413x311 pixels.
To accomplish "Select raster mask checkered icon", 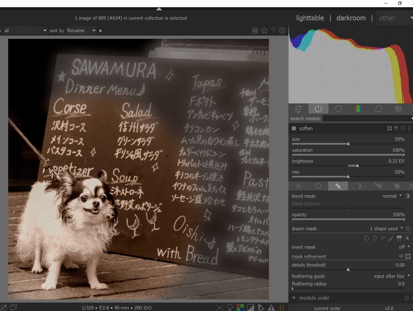I will (398, 186).
